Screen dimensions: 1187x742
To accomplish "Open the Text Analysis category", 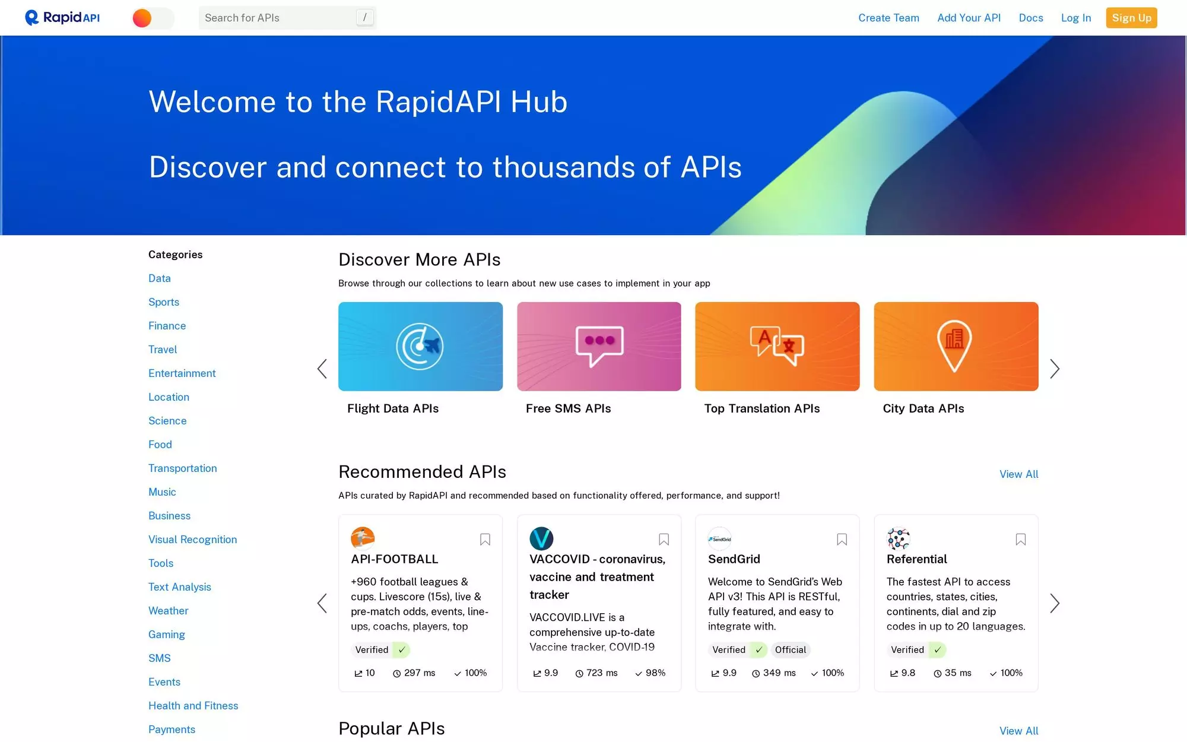I will (180, 587).
